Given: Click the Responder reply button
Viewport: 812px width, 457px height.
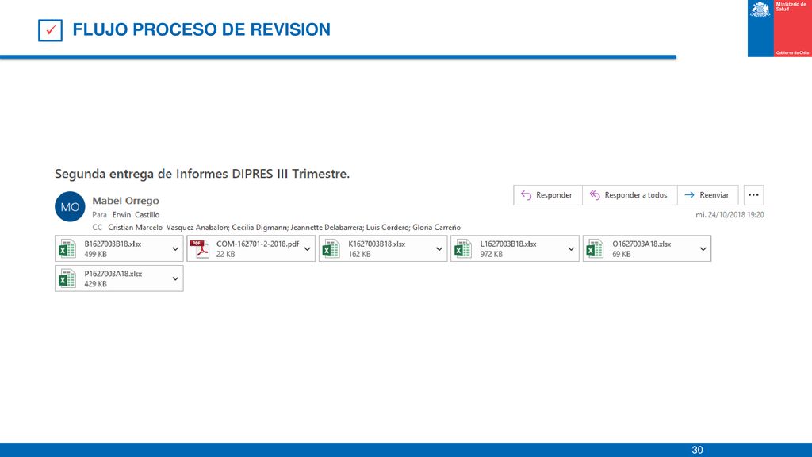Looking at the screenshot, I should pyautogui.click(x=548, y=195).
